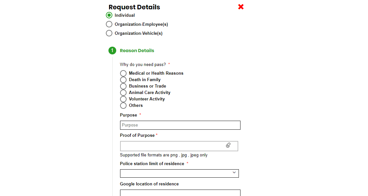Click Google location of residence field

coord(180,193)
